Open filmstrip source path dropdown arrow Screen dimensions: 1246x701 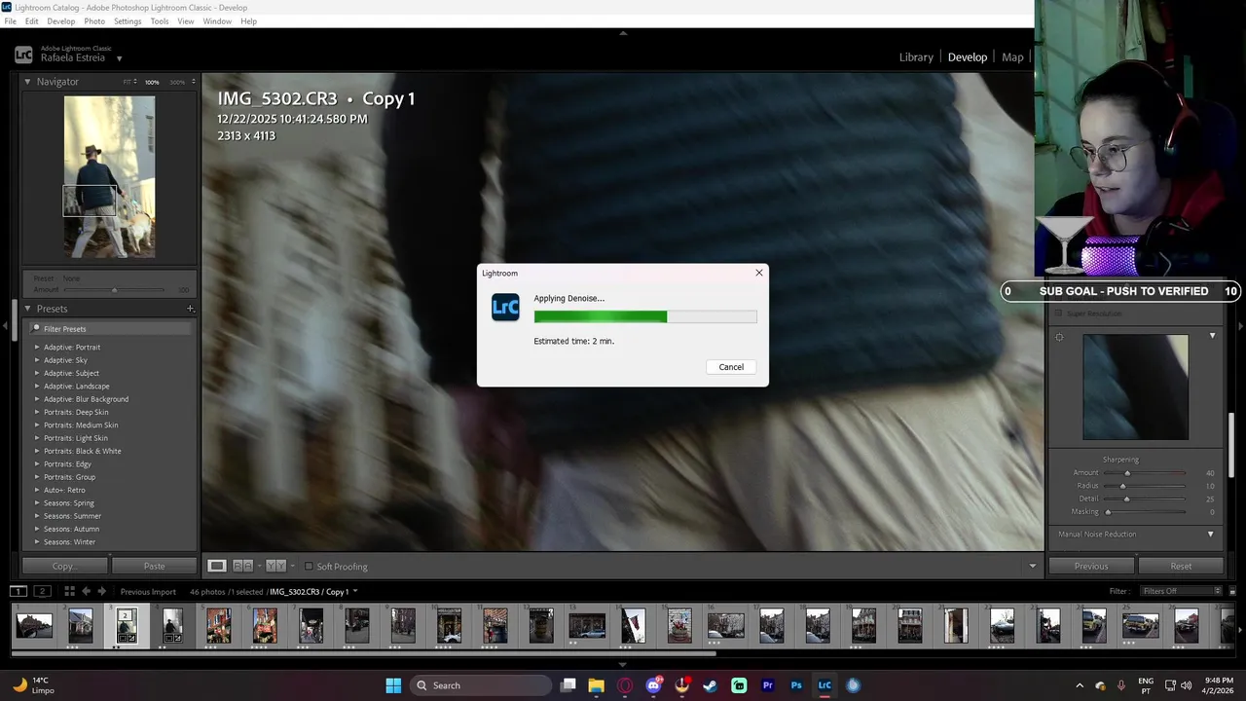click(x=355, y=591)
